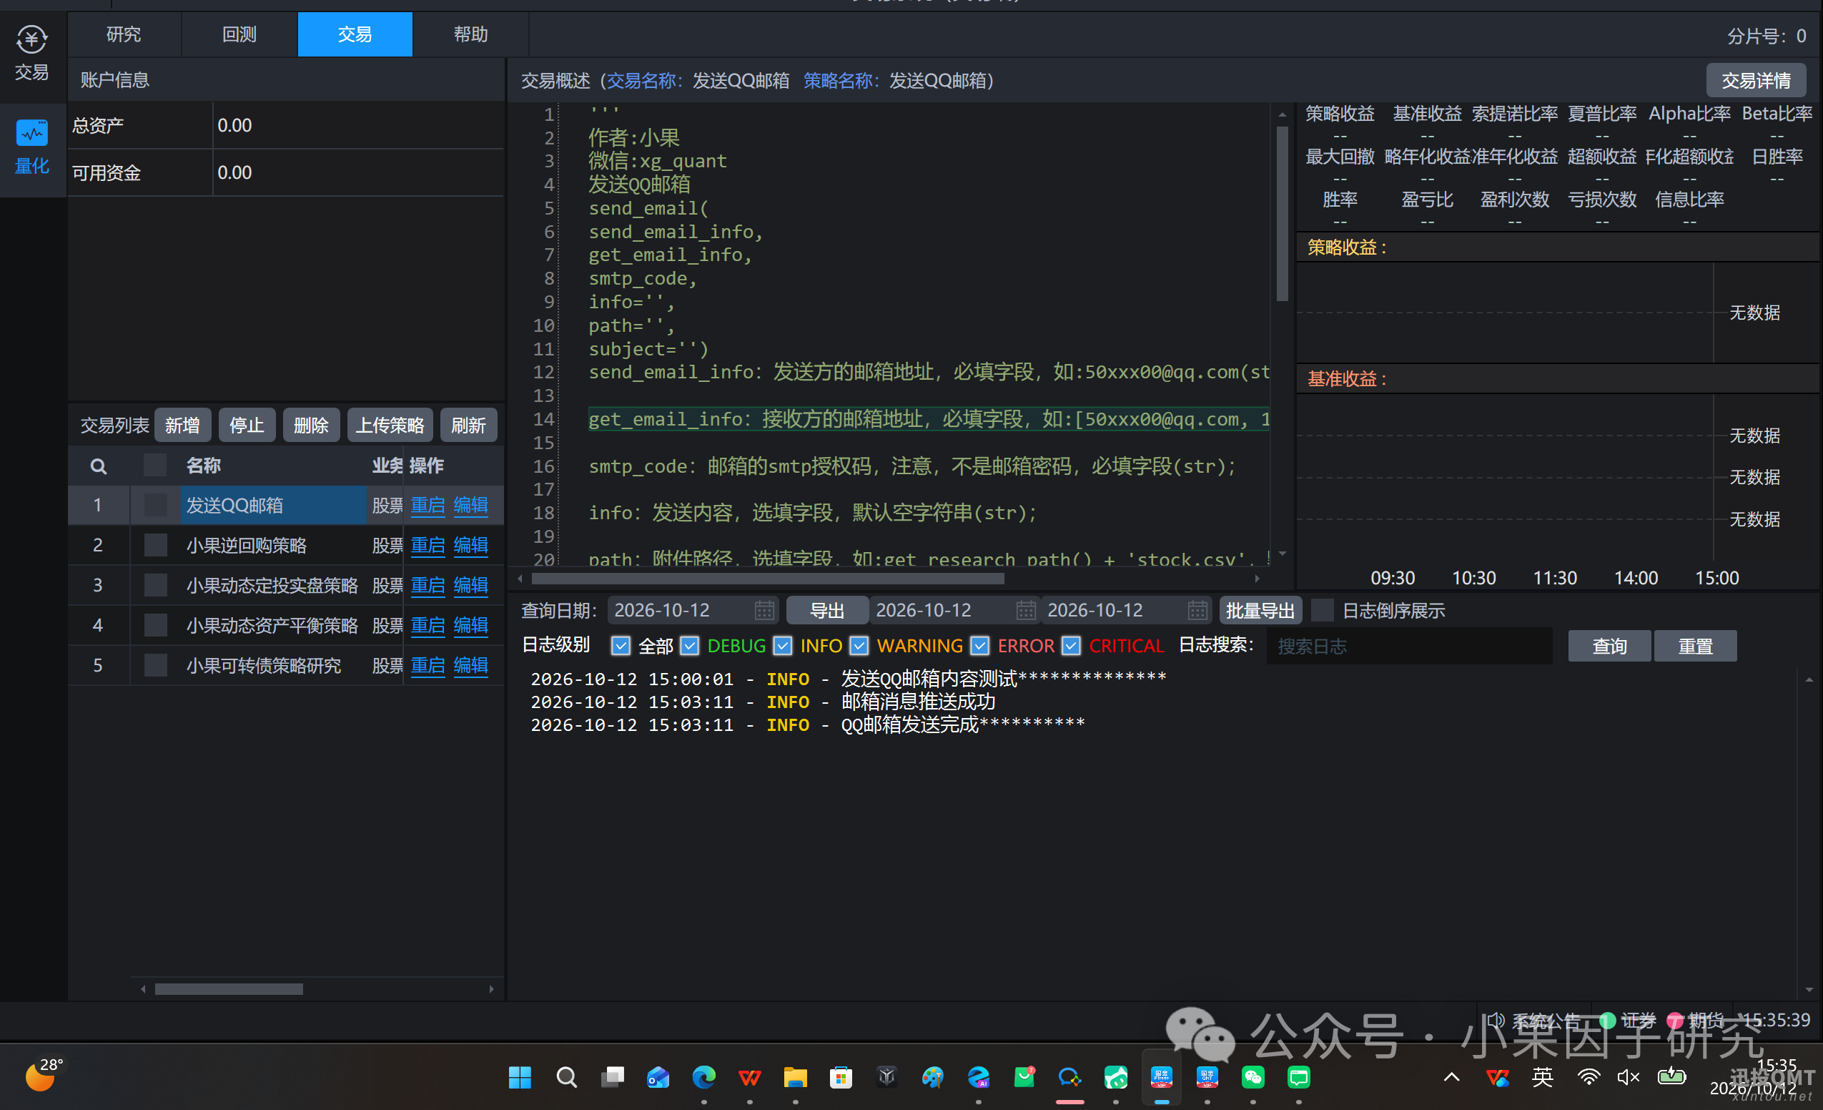This screenshot has height=1110, width=1823.
Task: Click the 上传策略 button
Action: [x=390, y=426]
